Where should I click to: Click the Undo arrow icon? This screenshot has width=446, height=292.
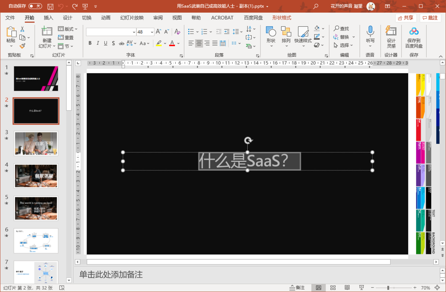(x=61, y=6)
